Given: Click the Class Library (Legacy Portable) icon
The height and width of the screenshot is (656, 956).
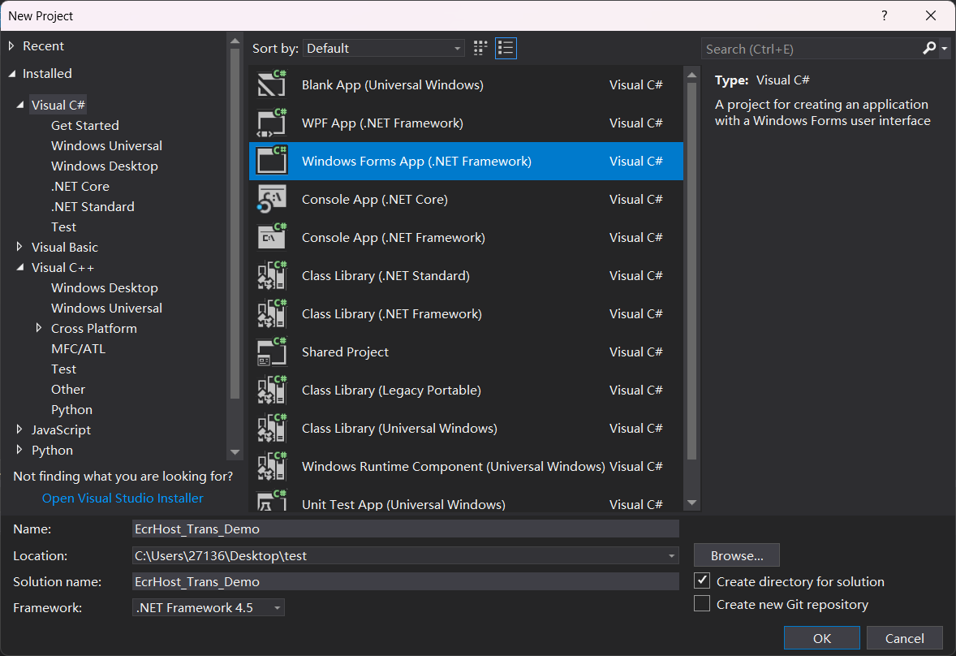Looking at the screenshot, I should click(272, 390).
